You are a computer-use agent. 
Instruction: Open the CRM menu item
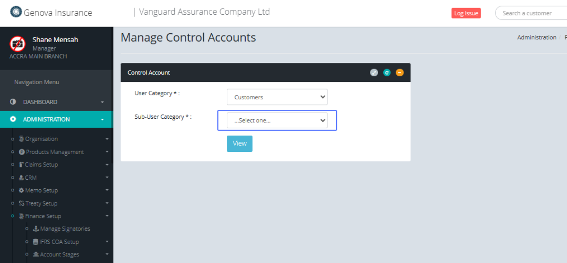click(31, 178)
